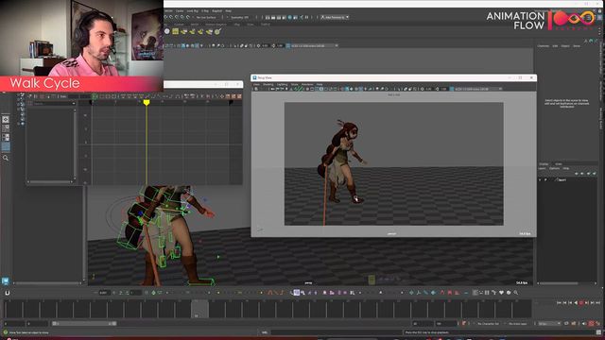Click the go to end of playback button

pos(597,303)
